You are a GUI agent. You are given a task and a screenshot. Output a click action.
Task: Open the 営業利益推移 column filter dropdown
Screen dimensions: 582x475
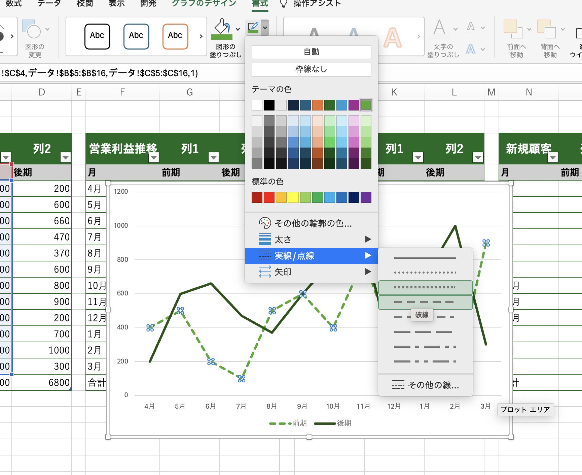click(154, 157)
